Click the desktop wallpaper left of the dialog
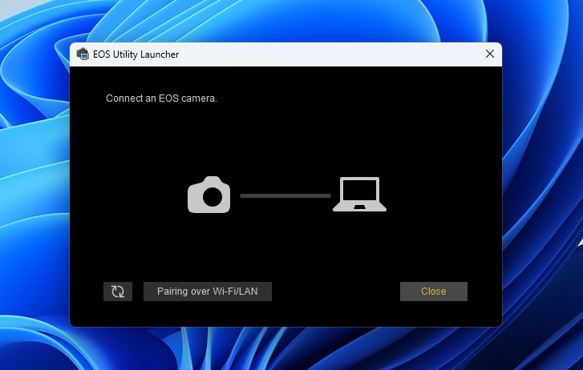 (32, 200)
